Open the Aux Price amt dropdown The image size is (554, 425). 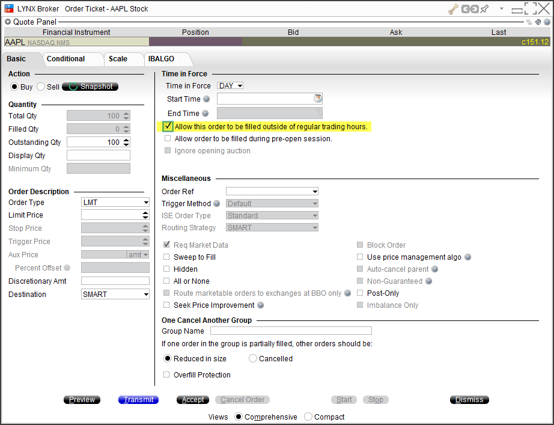(138, 254)
